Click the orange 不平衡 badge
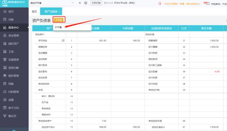The width and height of the screenshot is (227, 131). pyautogui.click(x=59, y=20)
